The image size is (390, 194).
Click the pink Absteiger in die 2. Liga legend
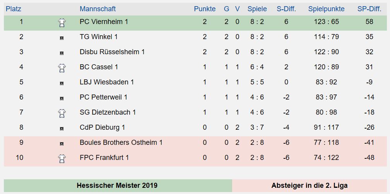coord(310,185)
